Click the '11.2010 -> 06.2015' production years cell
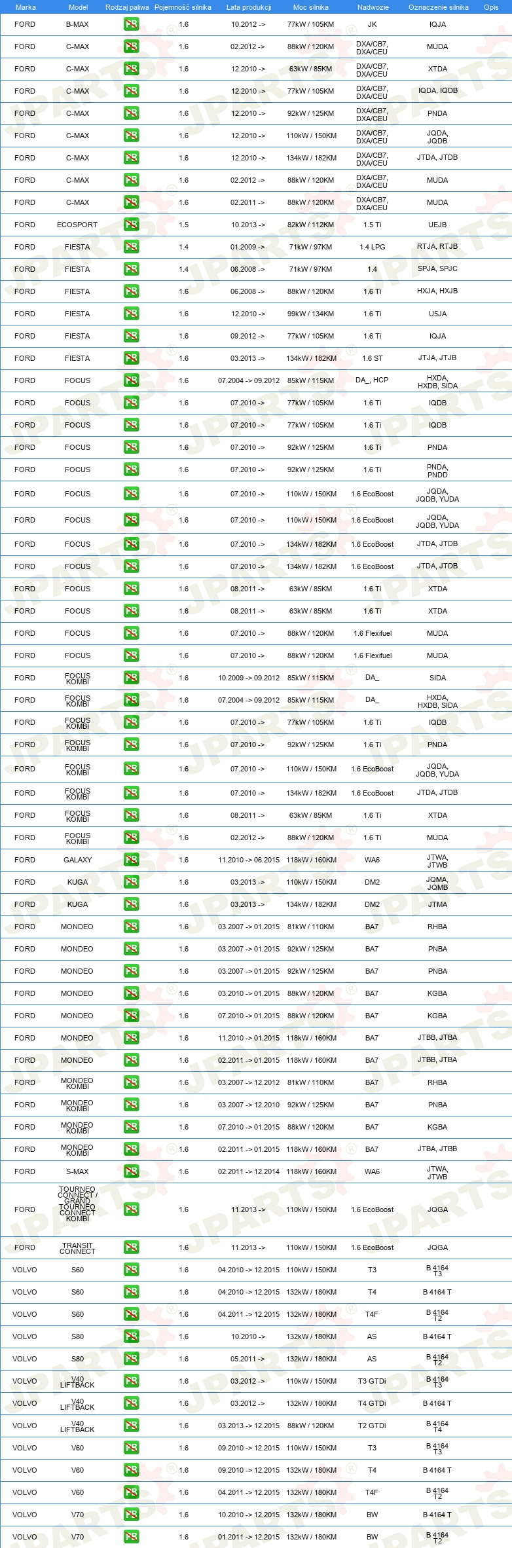Image resolution: width=512 pixels, height=1548 pixels. 249,860
